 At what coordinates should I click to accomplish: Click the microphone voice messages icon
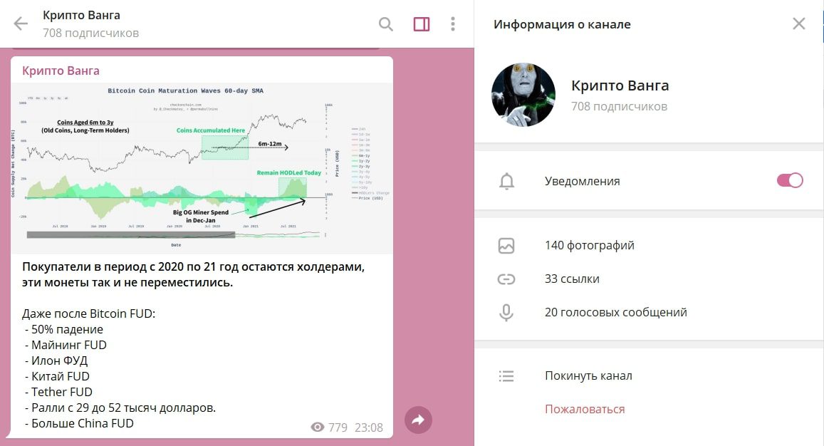pos(506,312)
